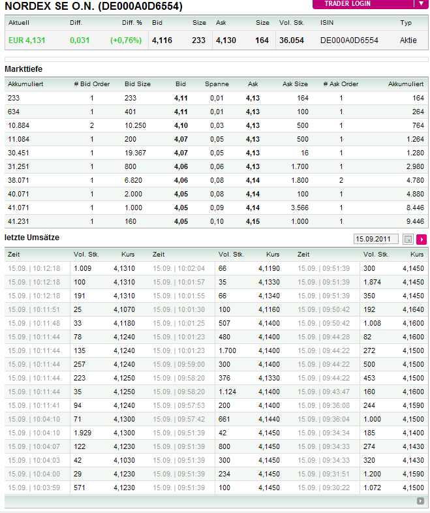Screen dimensions: 430x513
Task: Select trade price 4,1030
Action: coord(124,461)
